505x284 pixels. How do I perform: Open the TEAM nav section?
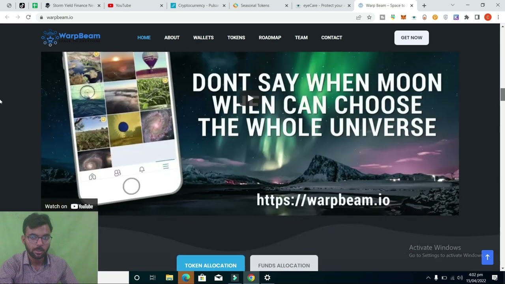click(301, 37)
